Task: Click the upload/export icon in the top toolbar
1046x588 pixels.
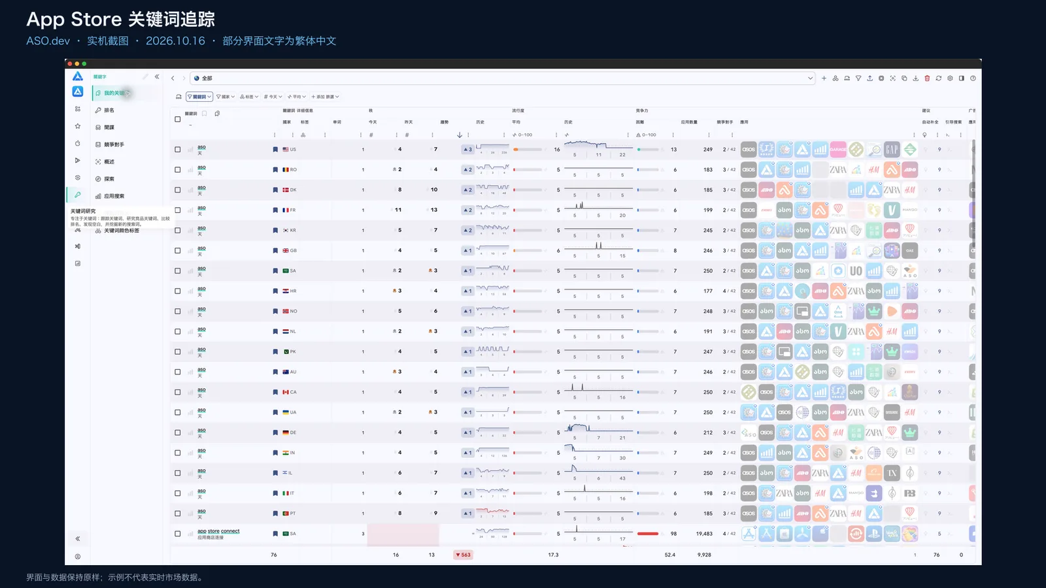Action: click(x=869, y=78)
